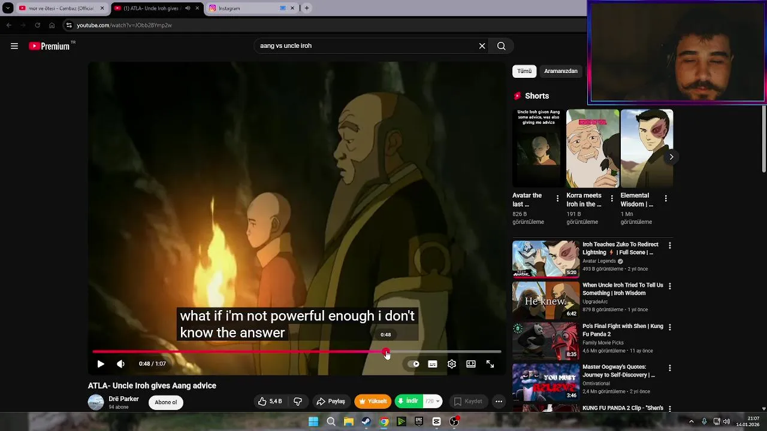Clear the search box text

pos(482,46)
